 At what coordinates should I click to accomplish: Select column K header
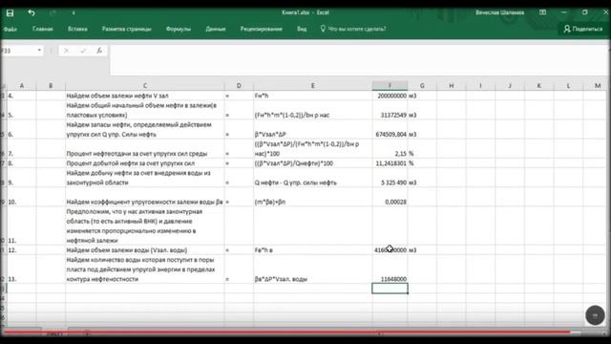538,85
